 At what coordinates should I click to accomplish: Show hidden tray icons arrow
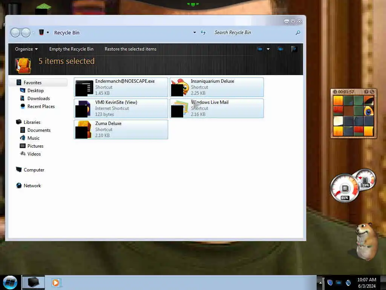(x=320, y=282)
